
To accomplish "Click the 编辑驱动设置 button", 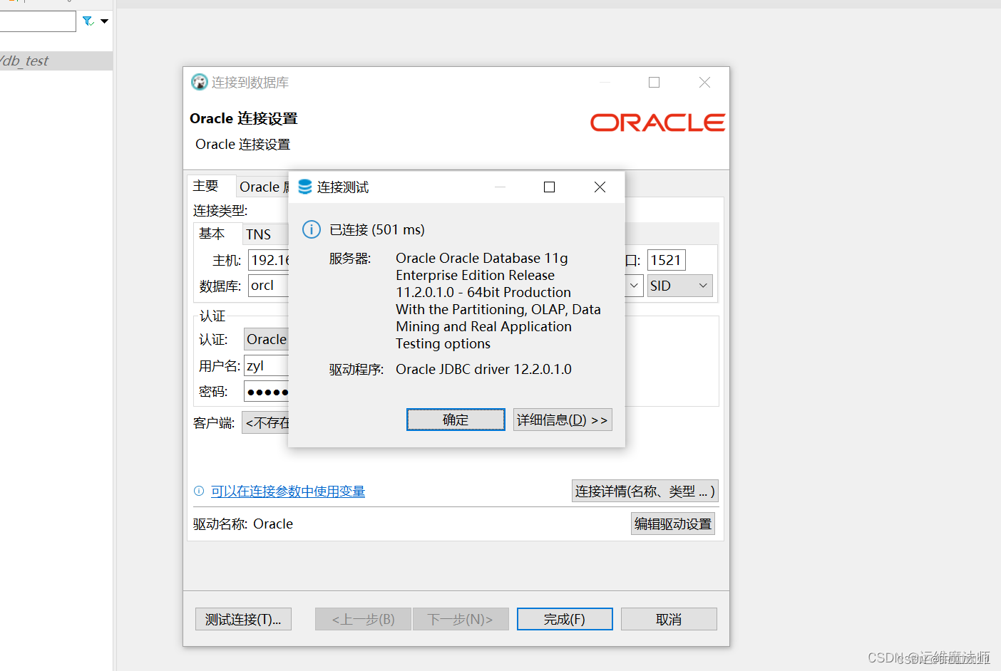I will pyautogui.click(x=673, y=524).
